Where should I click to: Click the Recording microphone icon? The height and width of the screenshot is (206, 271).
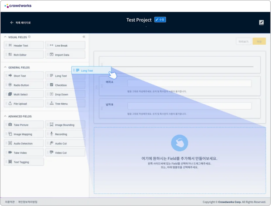51,134
